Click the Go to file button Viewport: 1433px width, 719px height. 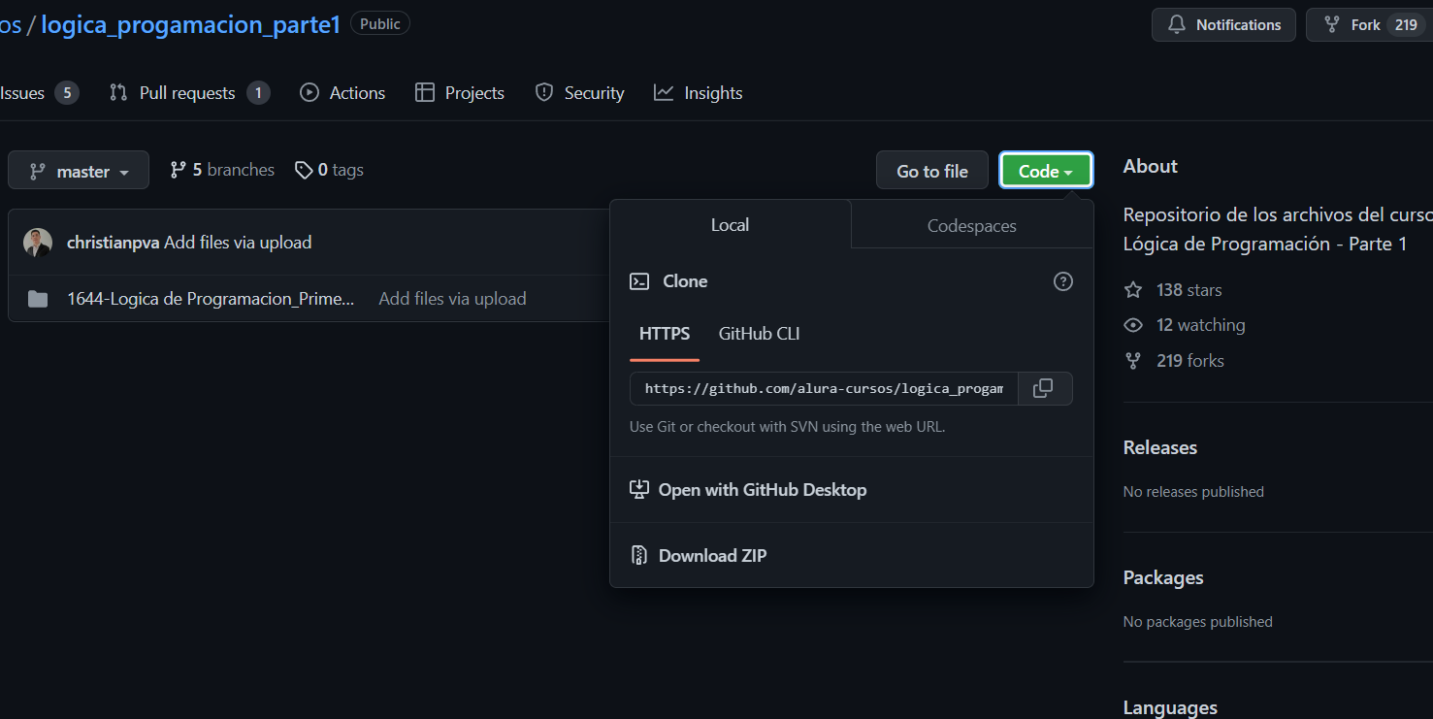pos(932,171)
